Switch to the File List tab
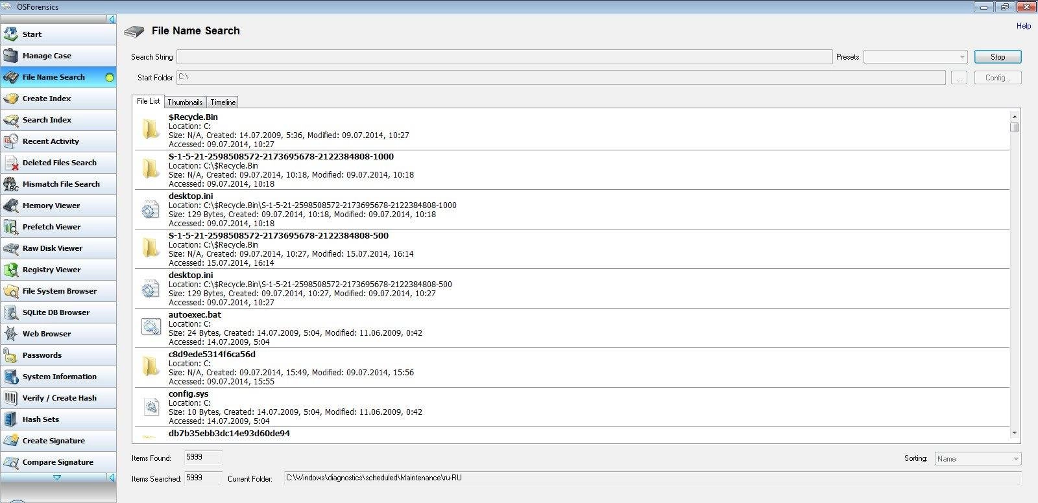The height and width of the screenshot is (503, 1038). (148, 101)
